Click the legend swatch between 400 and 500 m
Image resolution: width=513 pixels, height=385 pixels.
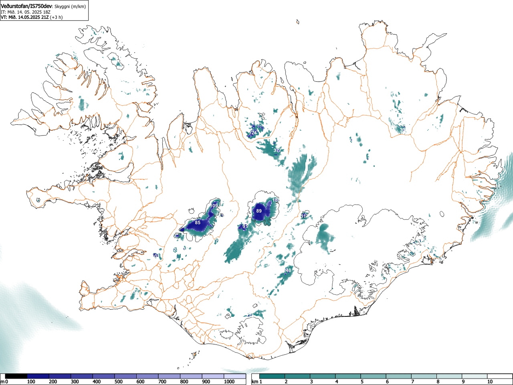103,376
